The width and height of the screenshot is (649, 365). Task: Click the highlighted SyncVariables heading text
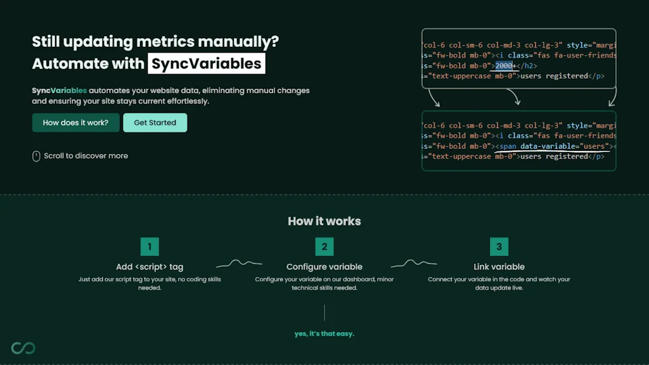pyautogui.click(x=205, y=63)
